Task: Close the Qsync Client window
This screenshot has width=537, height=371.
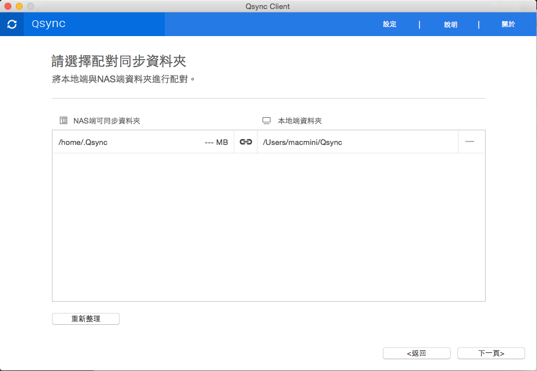Action: 8,6
